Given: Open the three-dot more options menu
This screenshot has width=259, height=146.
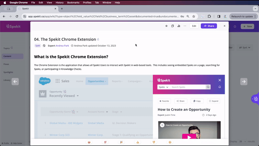Looking at the screenshot, I should pos(185,26).
